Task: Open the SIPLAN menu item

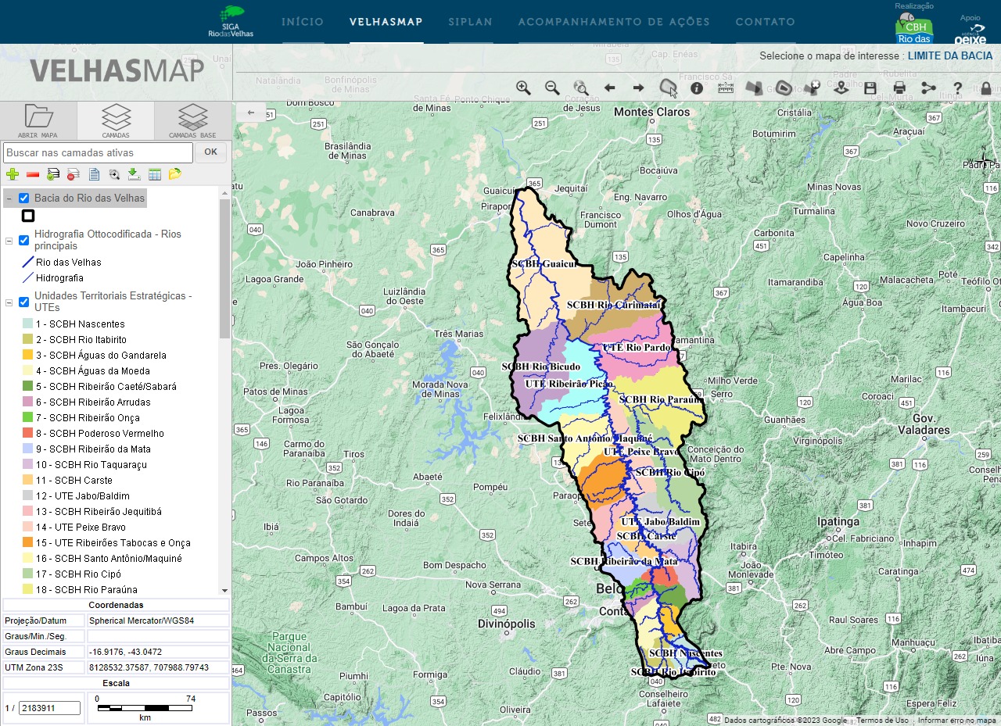Action: (471, 22)
